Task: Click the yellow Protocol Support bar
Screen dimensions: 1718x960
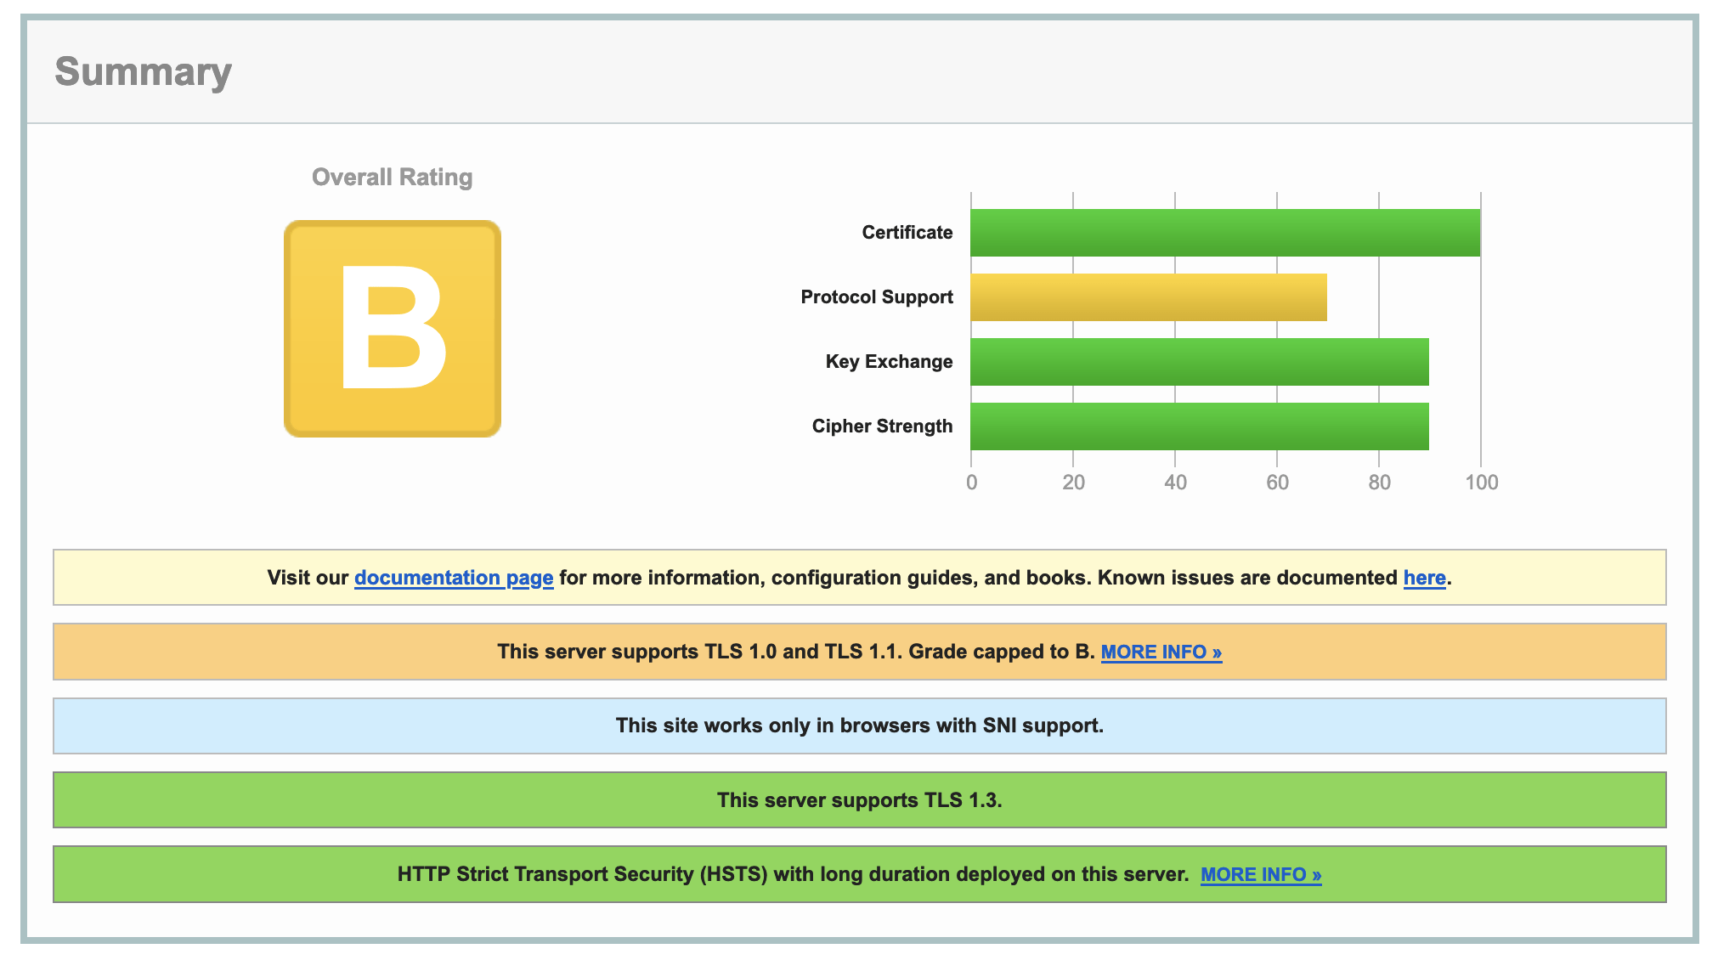Action: pyautogui.click(x=1149, y=297)
